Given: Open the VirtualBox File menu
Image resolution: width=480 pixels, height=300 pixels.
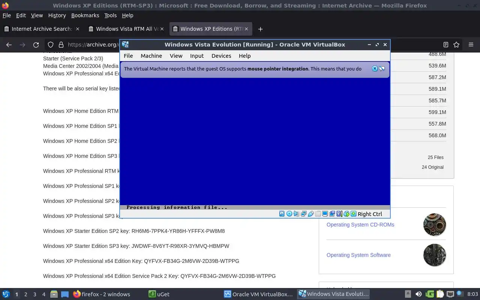Looking at the screenshot, I should (x=128, y=55).
